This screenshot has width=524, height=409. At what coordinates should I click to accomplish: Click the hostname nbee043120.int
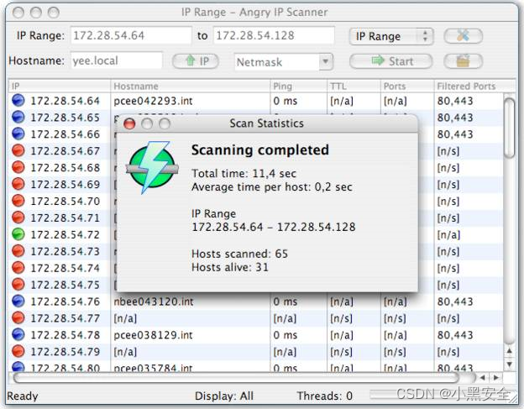(x=154, y=302)
